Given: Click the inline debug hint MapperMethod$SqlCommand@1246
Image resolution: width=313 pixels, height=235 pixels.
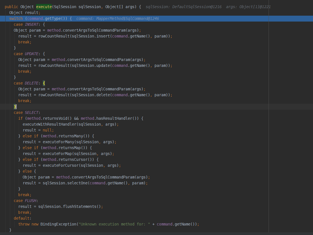Looking at the screenshot, I should point(127,18).
